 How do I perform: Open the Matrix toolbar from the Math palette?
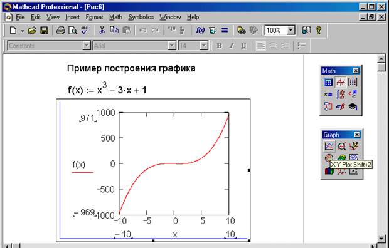pyautogui.click(x=353, y=82)
